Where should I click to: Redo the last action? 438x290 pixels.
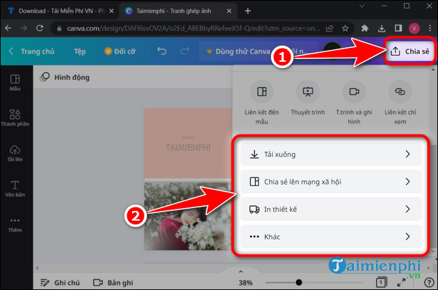184,51
